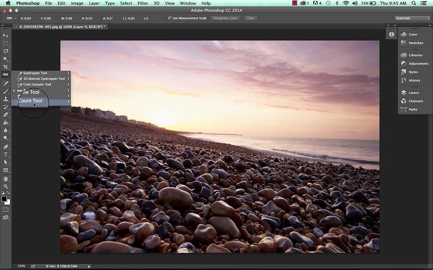The width and height of the screenshot is (433, 270).
Task: Toggle Use Measurement Scale checkbox
Action: click(169, 18)
